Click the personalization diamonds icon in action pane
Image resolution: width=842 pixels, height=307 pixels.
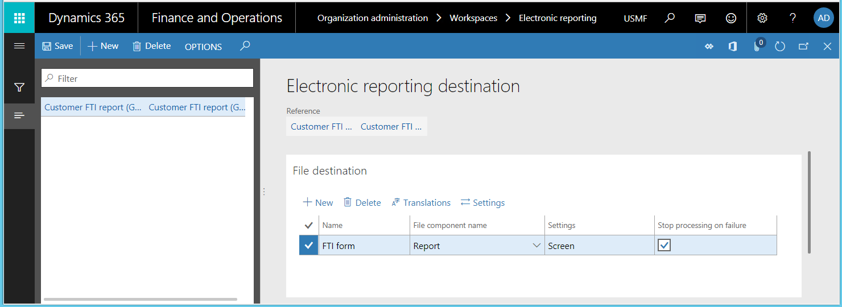[709, 47]
